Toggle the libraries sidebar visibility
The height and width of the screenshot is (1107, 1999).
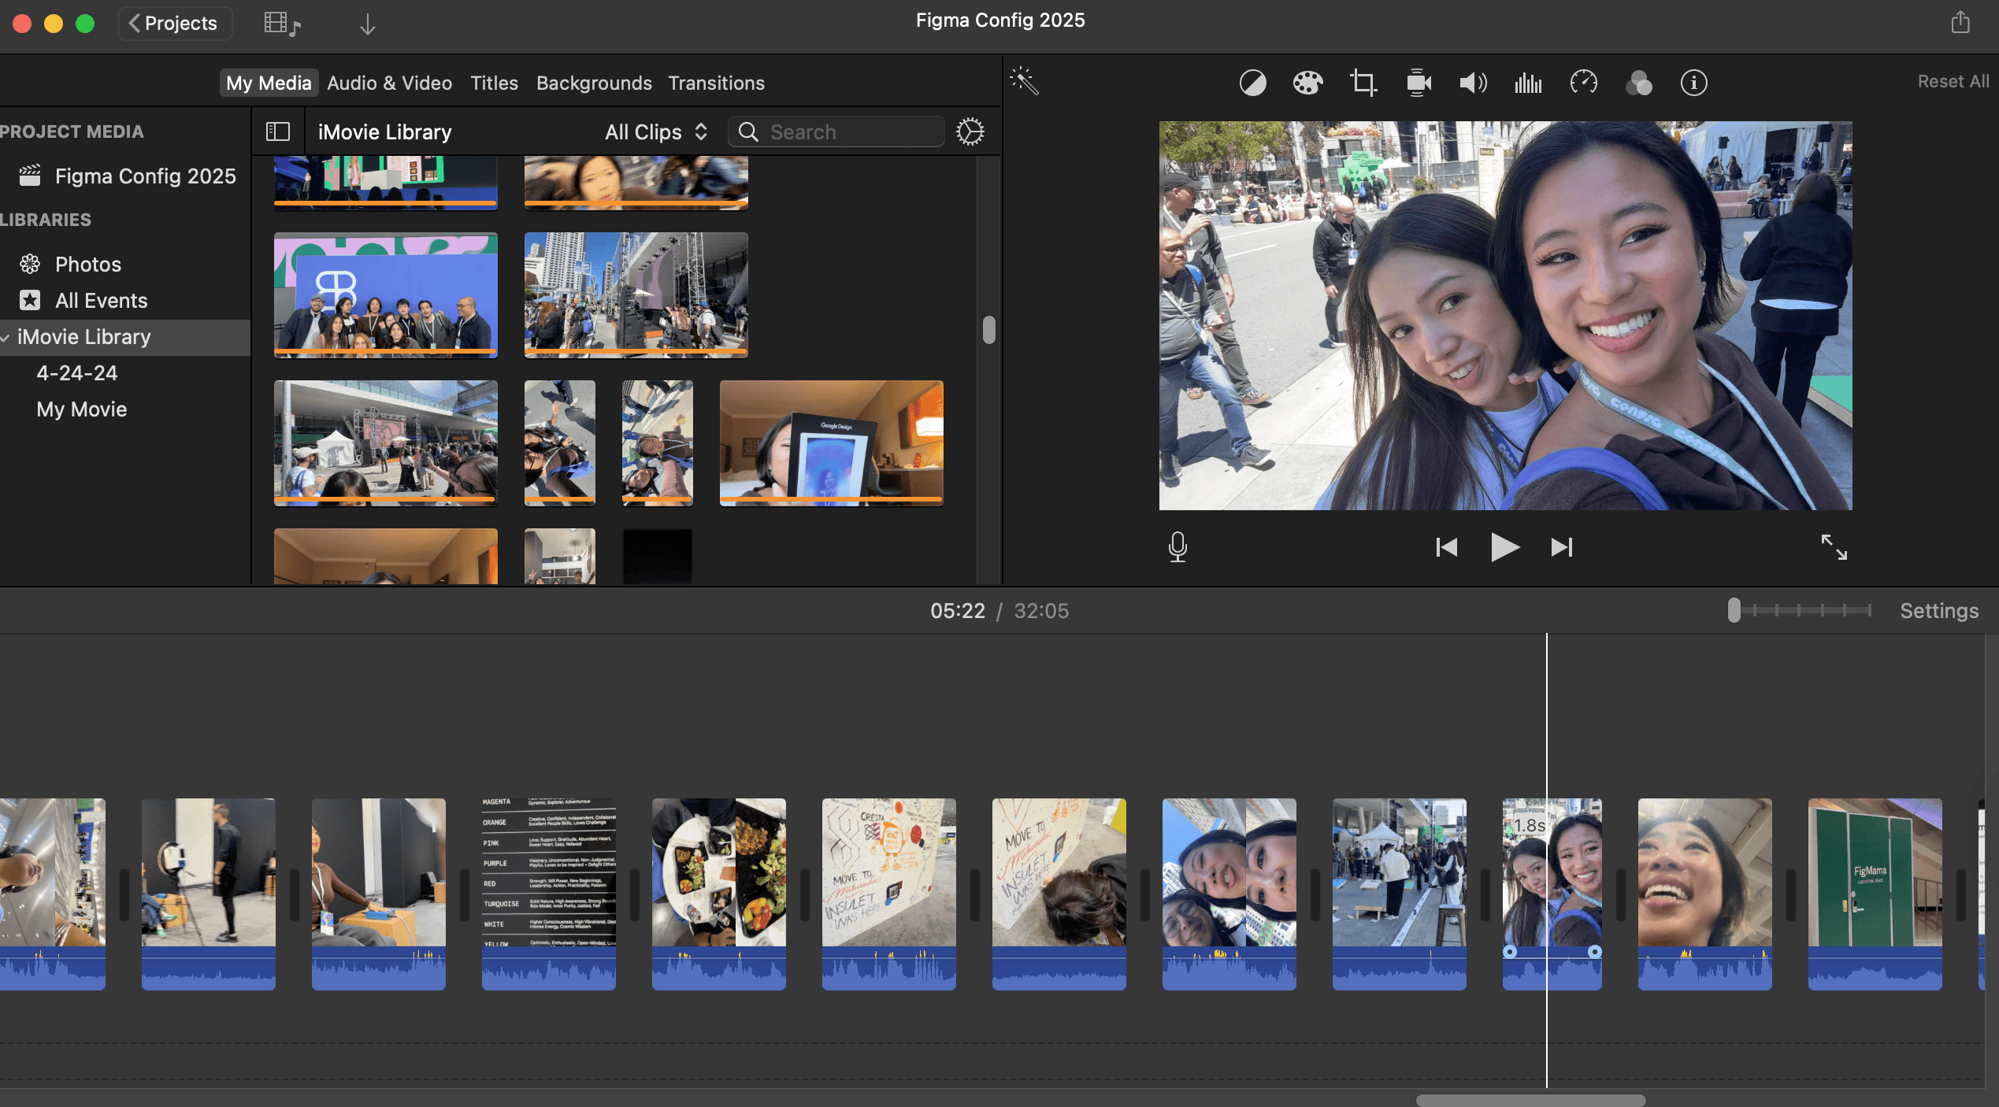[278, 131]
